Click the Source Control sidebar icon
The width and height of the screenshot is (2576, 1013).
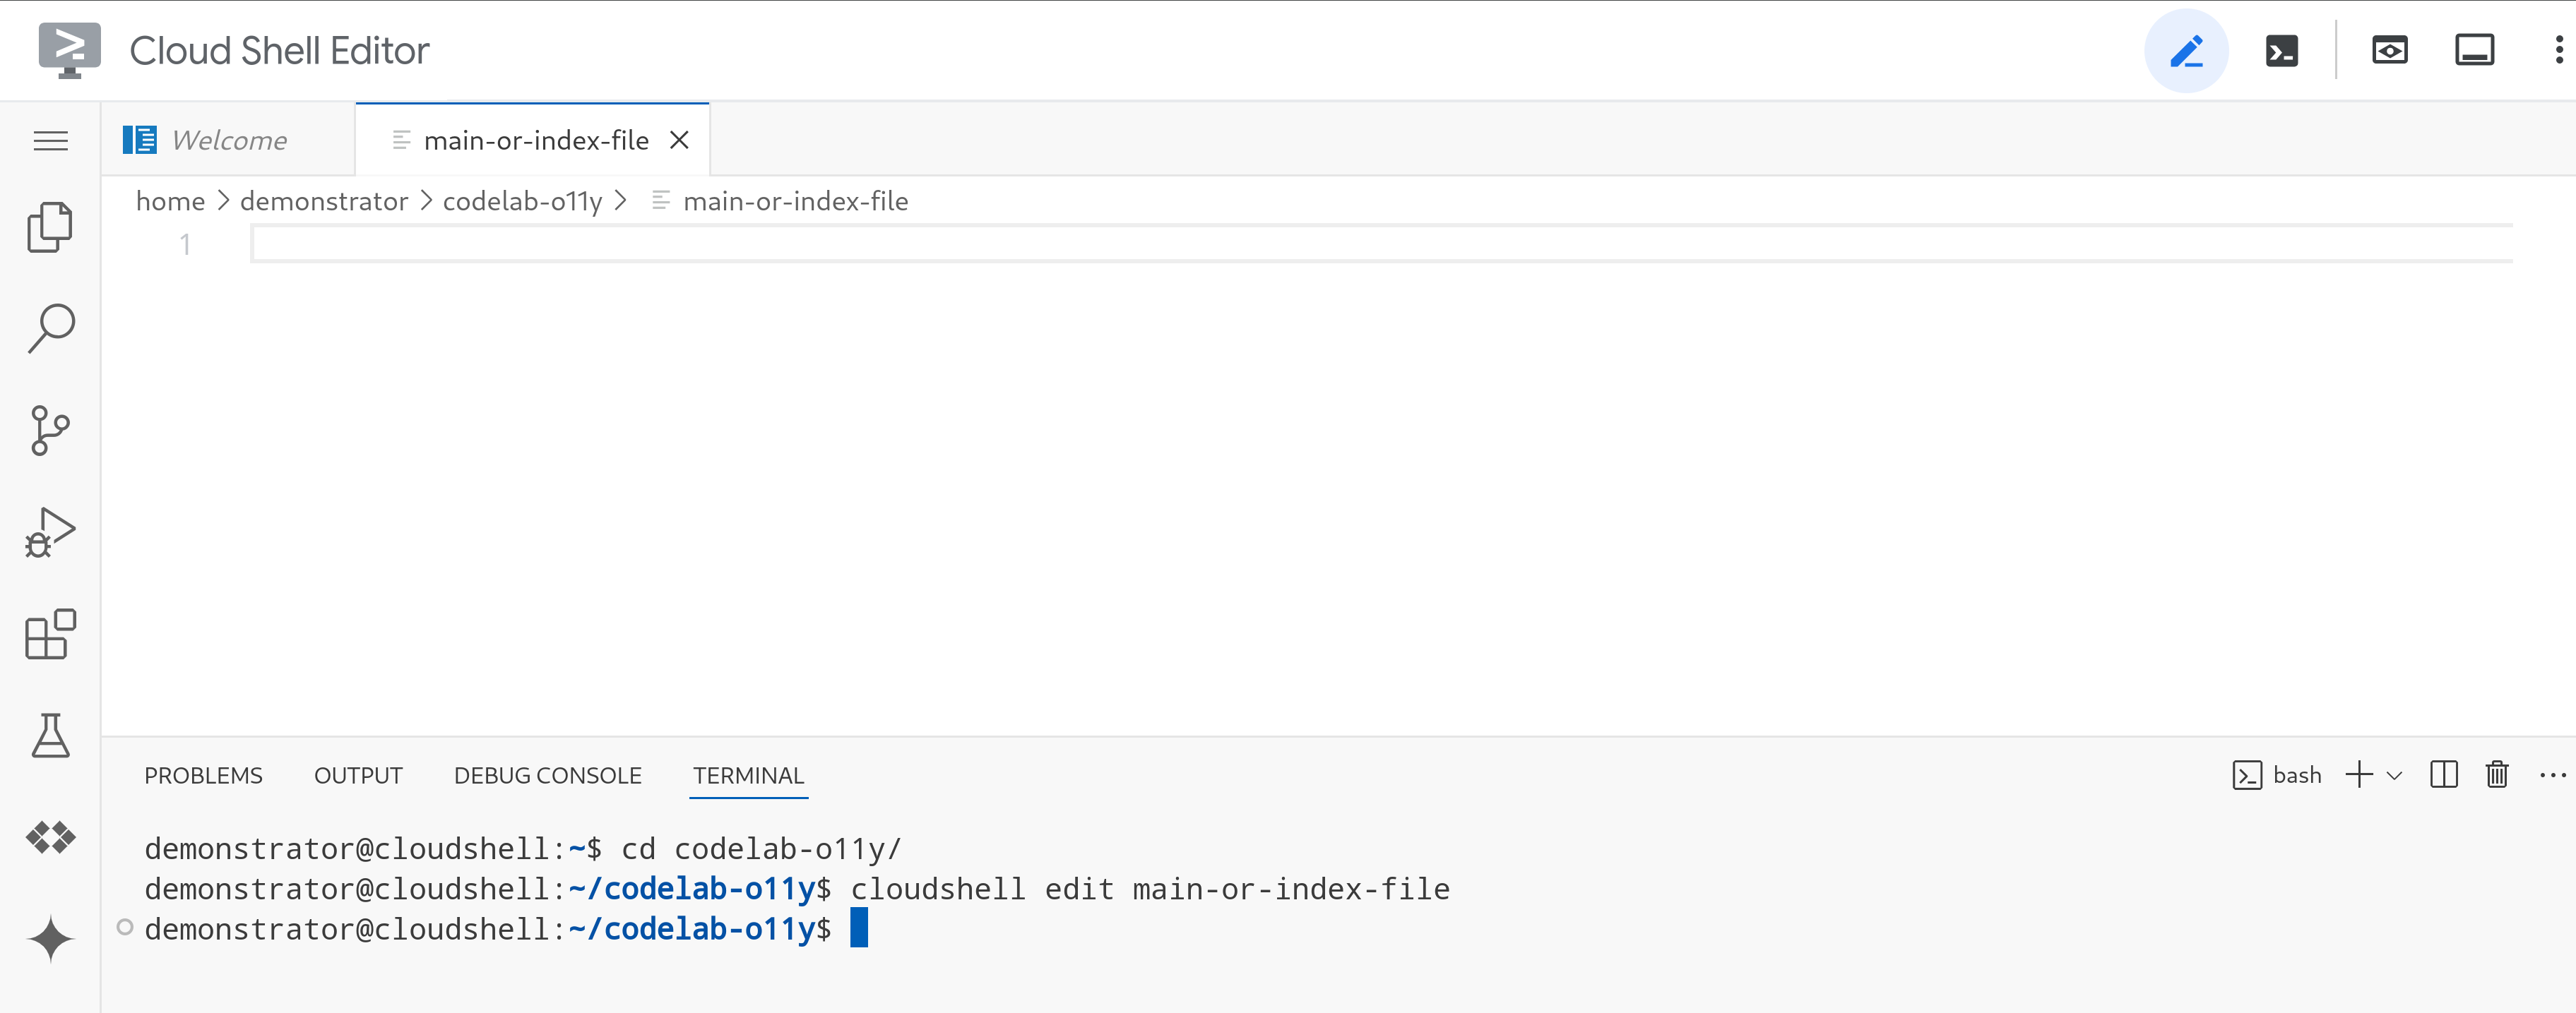51,427
